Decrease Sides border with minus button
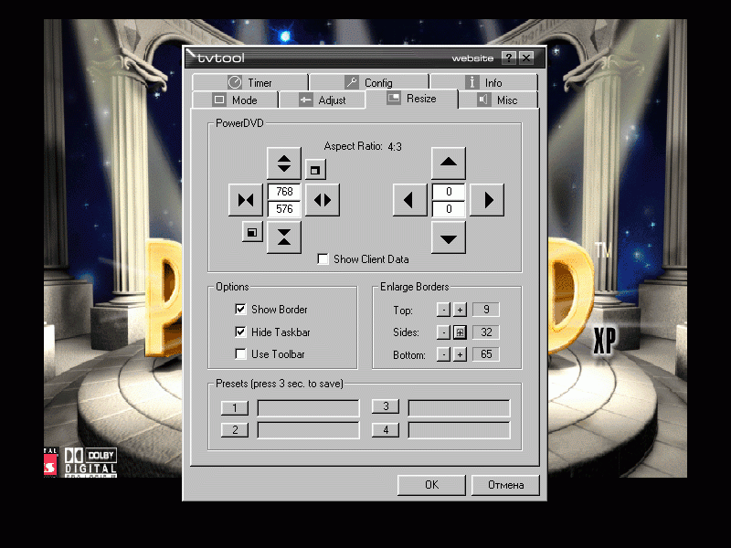 pos(443,332)
